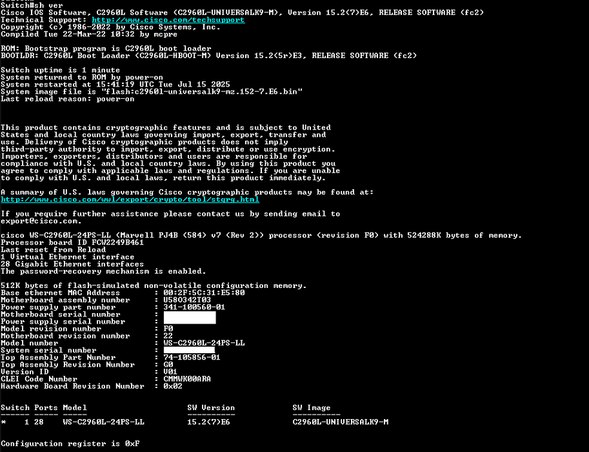Click the BOOTLDR Boot Loader version line
Image resolution: width=589 pixels, height=452 pixels.
pos(209,56)
